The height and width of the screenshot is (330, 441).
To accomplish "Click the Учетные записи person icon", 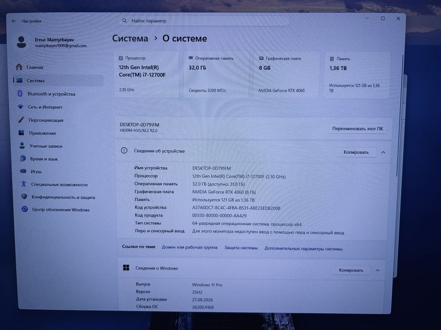I will [22, 146].
